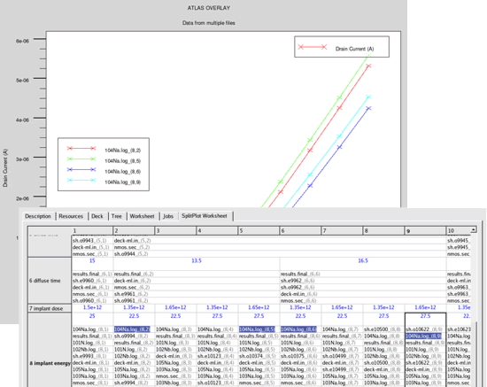Viewport: 487px width, 387px height.
Task: Click implant dose 1.65e+12 in column 3
Action: coord(175,307)
